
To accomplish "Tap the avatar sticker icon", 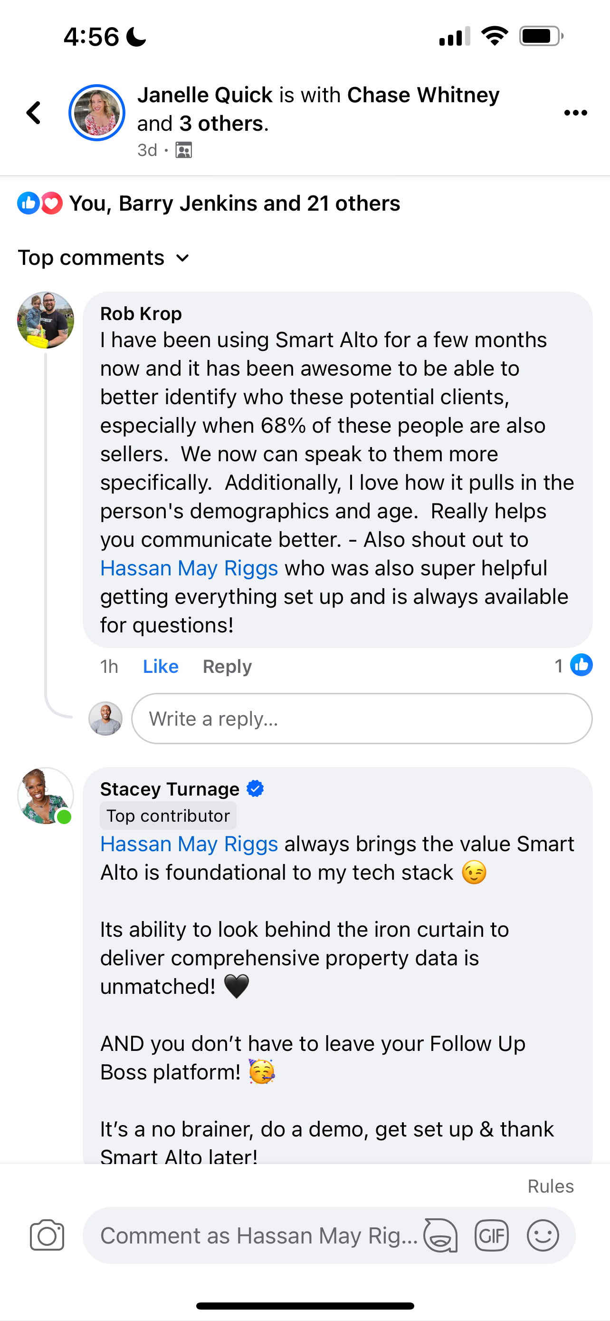I will [x=440, y=1235].
